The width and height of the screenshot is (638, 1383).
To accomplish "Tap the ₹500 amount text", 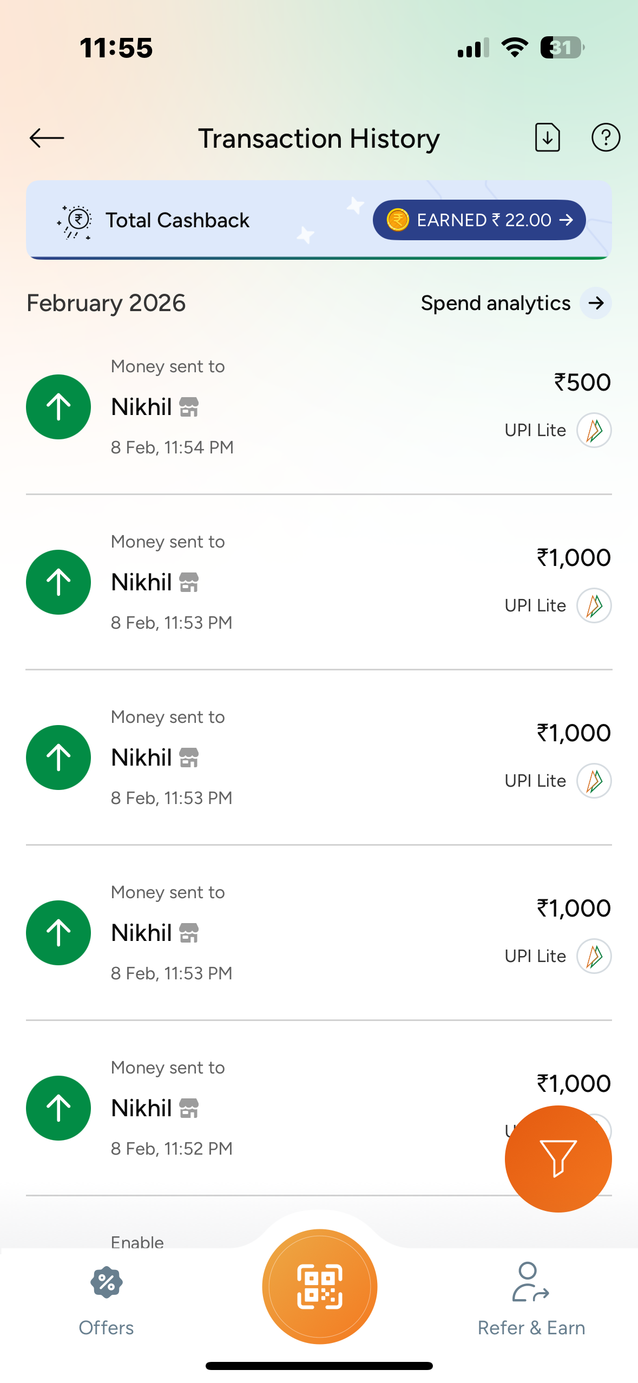I will (582, 383).
